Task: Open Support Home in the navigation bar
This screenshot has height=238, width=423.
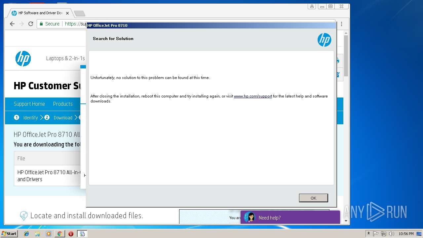Action: tap(29, 104)
